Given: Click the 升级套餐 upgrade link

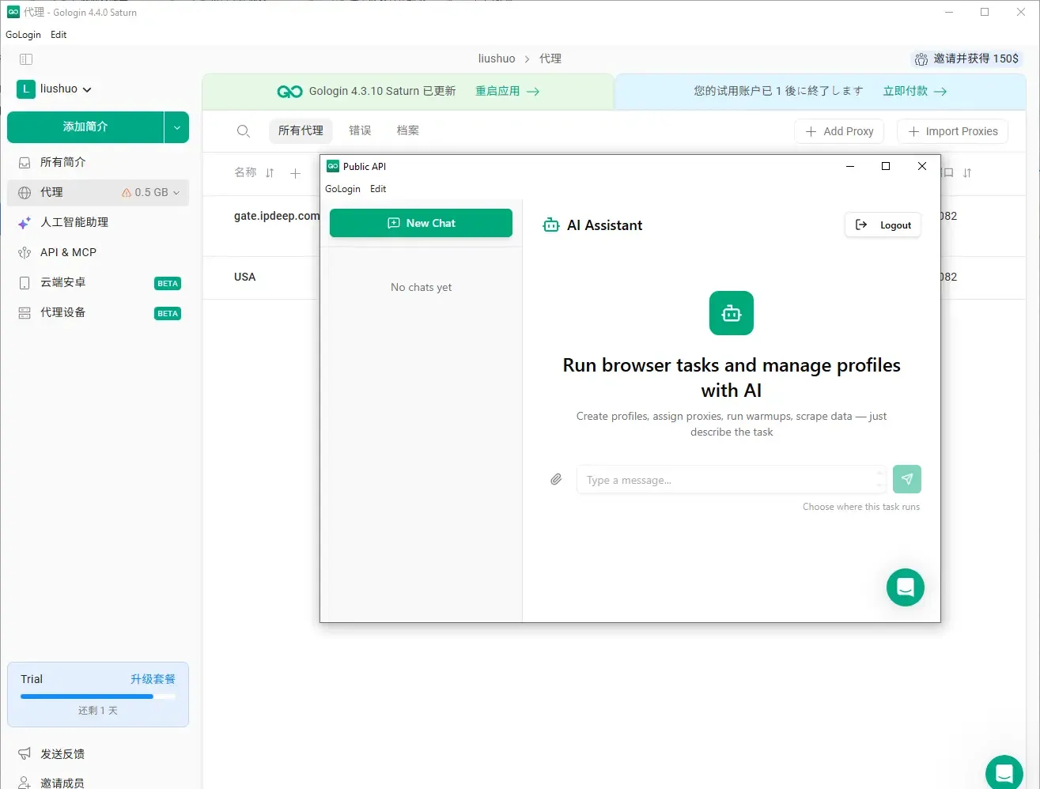Looking at the screenshot, I should tap(153, 679).
